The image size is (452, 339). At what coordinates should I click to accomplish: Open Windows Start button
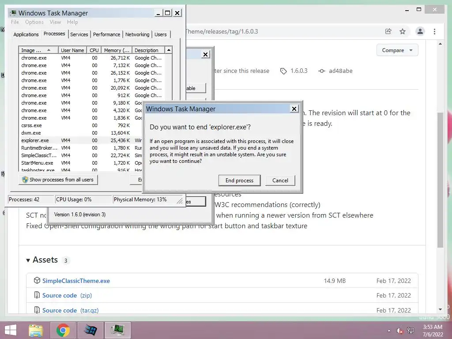[x=11, y=330]
